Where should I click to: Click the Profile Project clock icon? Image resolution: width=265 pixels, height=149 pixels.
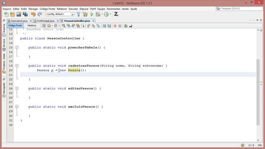[106, 14]
